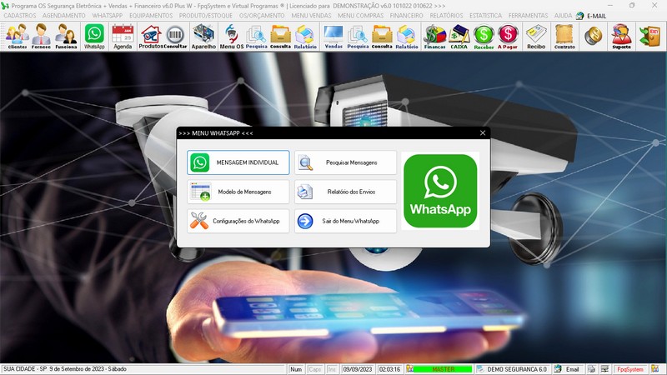Click the E-MAIL item in menu bar
667x375 pixels.
[x=591, y=16]
